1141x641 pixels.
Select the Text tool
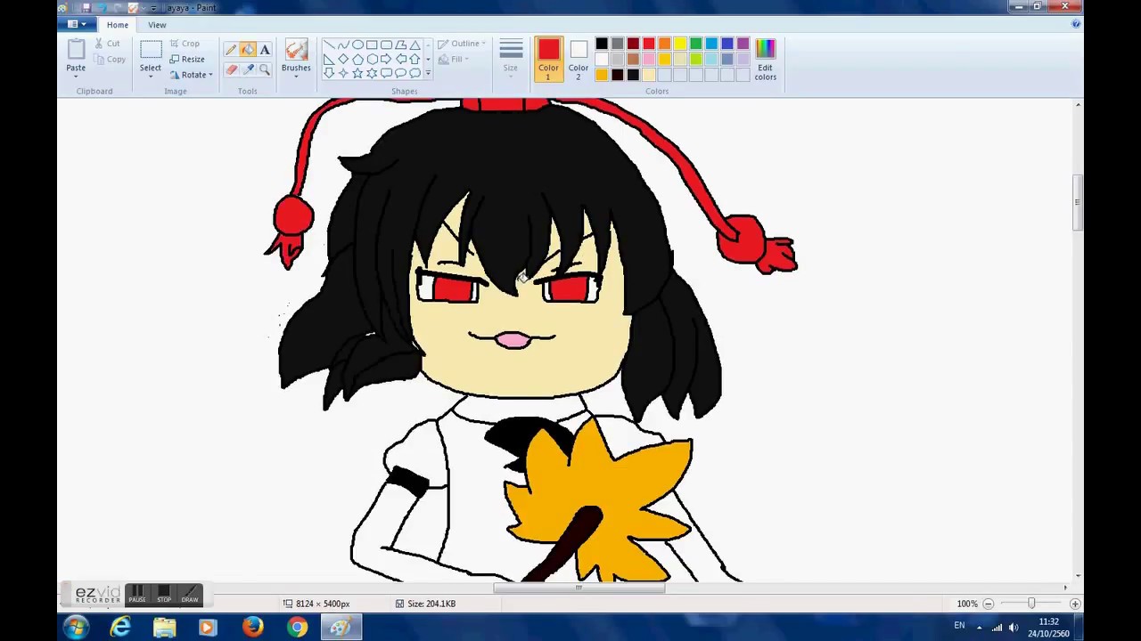point(265,50)
